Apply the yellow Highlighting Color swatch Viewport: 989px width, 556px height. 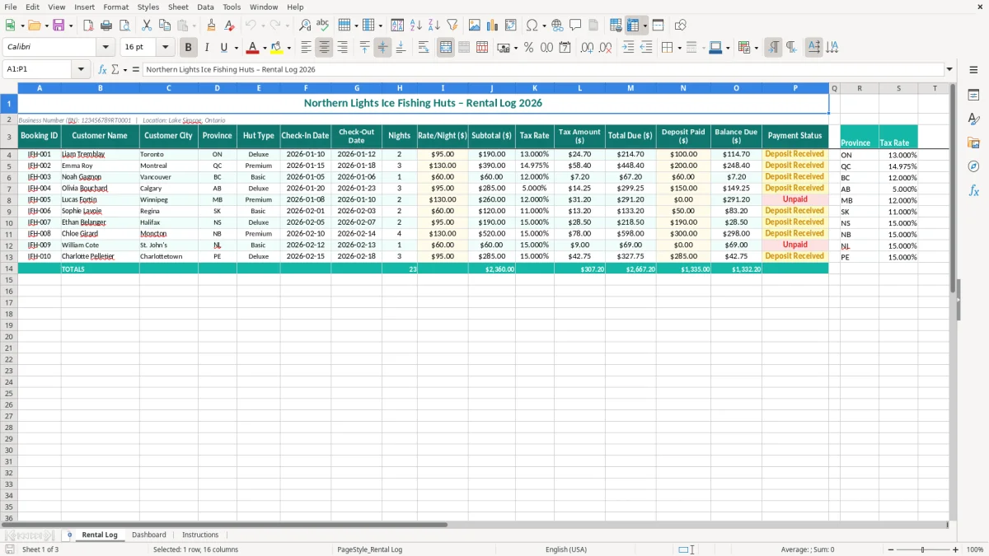(x=277, y=48)
